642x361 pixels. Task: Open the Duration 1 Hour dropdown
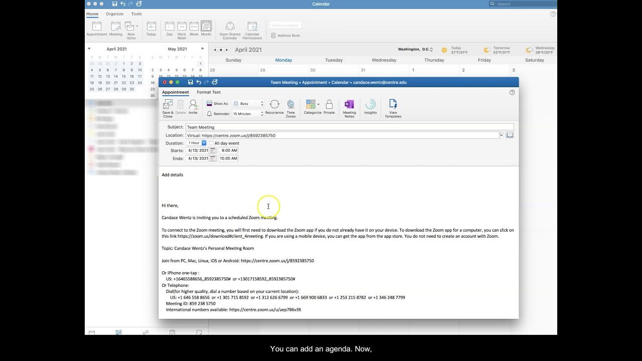click(197, 143)
